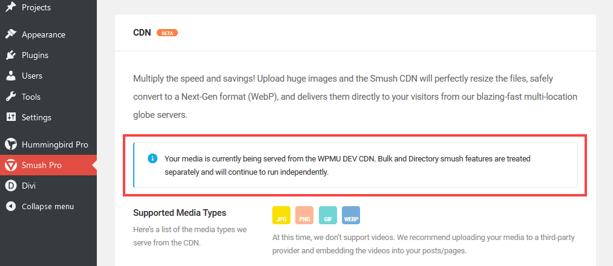
Task: Click the Plugins plug icon
Action: pos(10,55)
